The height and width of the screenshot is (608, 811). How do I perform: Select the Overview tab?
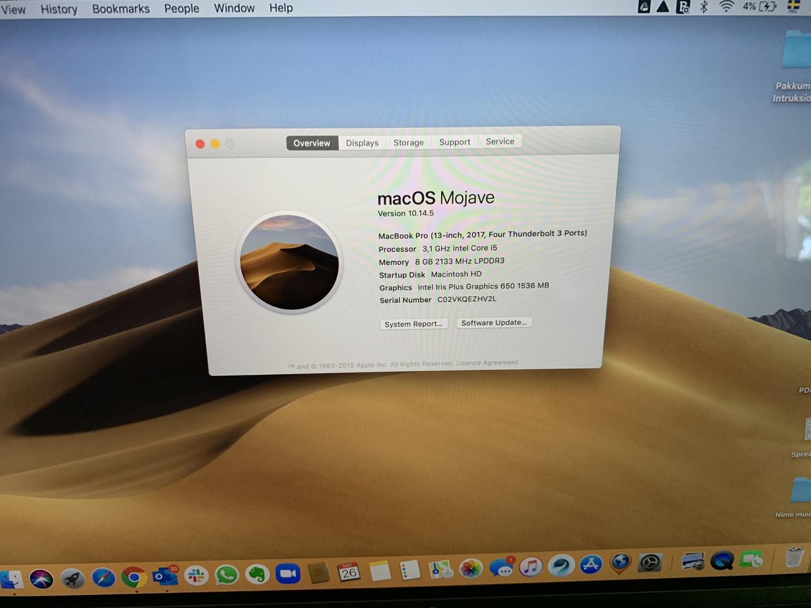[312, 143]
